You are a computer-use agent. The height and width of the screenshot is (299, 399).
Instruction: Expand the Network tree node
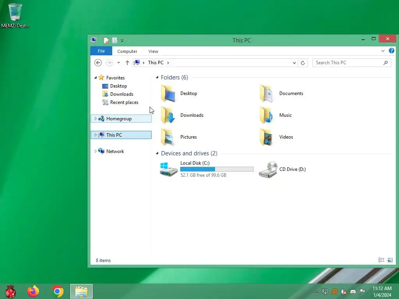tap(95, 151)
